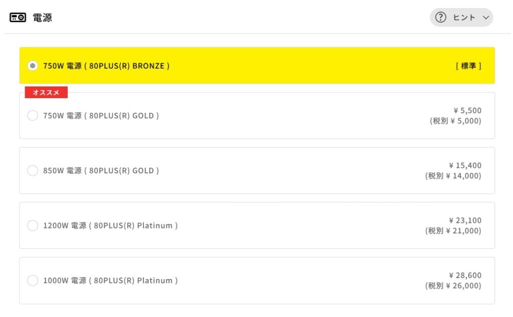Click the [標準] tag on yellow row
This screenshot has height=317, width=513.
click(468, 66)
